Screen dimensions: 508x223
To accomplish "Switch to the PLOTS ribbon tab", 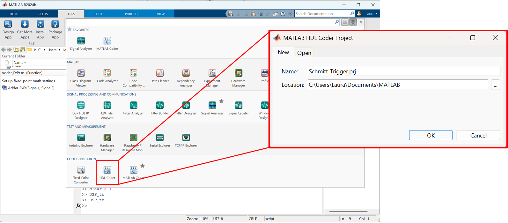I will (x=43, y=14).
